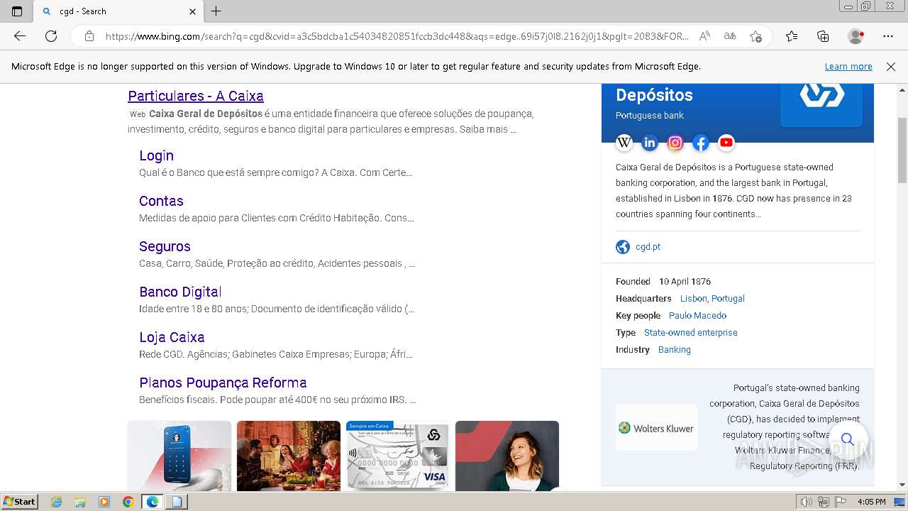Click the address bar URL field
This screenshot has height=511, width=908.
[x=397, y=36]
